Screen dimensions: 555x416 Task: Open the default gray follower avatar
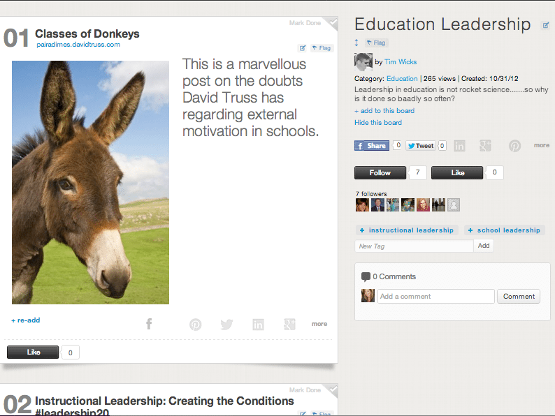(x=454, y=205)
